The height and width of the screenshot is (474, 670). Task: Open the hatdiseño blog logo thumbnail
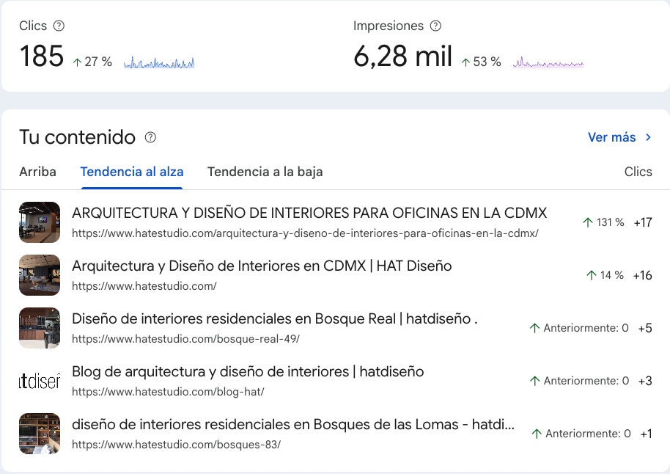tap(40, 381)
